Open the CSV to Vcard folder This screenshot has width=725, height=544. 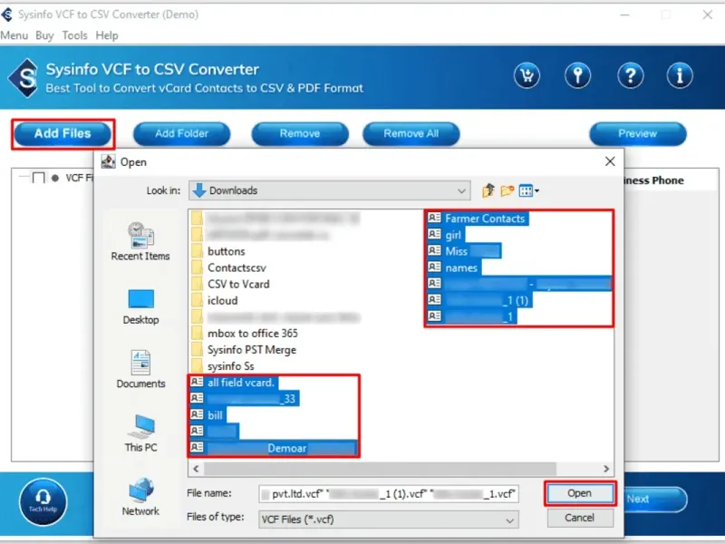click(231, 284)
